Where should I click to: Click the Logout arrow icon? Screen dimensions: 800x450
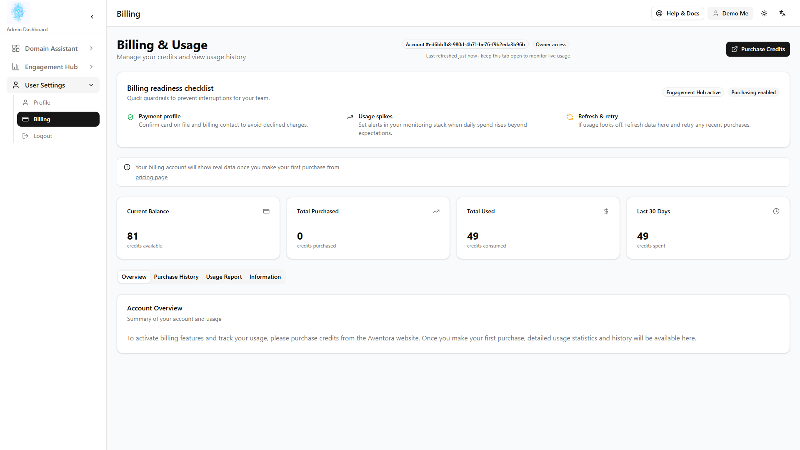click(x=25, y=136)
